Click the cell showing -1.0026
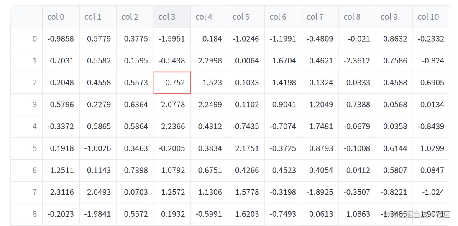 (98, 148)
